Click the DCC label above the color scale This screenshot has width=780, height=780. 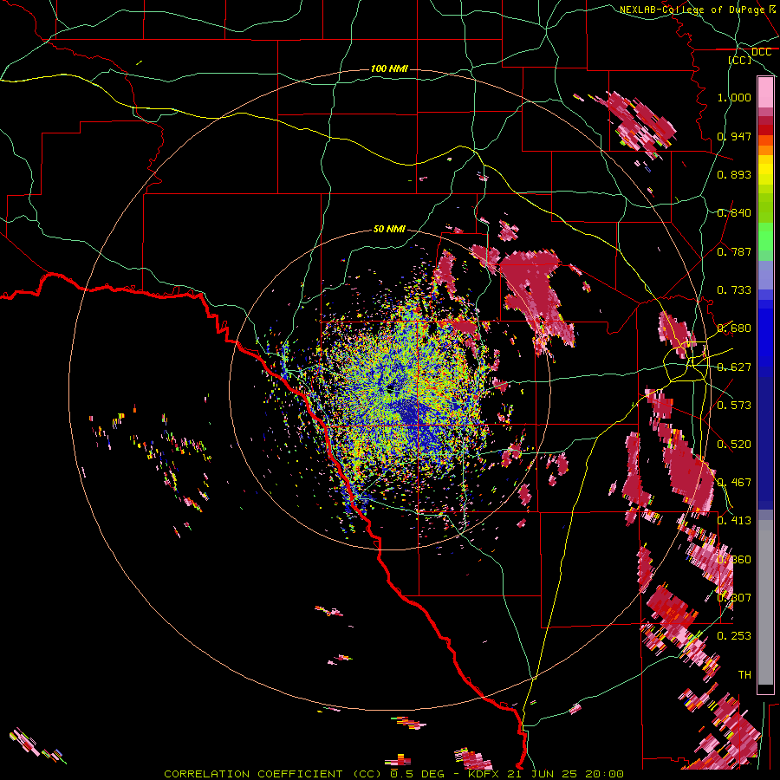(x=761, y=52)
